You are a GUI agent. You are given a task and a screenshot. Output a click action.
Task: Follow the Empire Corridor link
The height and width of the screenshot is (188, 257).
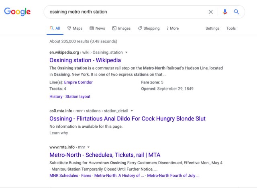pos(78,82)
